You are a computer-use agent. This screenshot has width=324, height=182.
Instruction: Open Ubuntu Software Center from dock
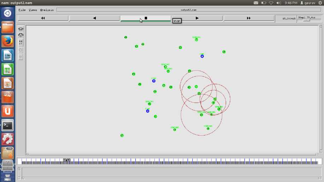(8, 97)
